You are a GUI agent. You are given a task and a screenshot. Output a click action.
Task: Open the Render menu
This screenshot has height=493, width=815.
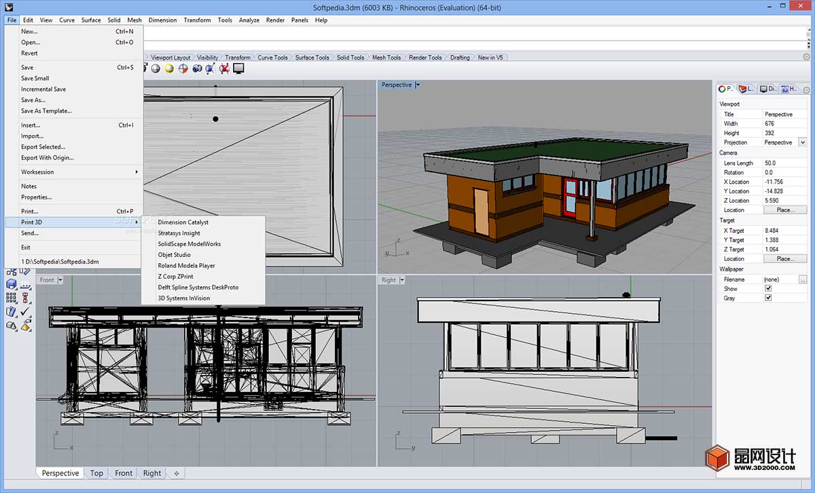275,20
